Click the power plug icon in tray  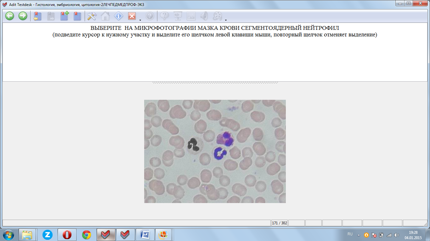382,235
